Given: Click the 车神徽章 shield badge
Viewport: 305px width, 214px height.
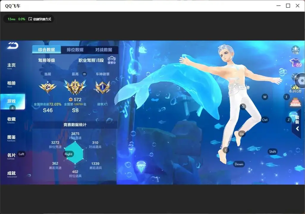Looking at the screenshot, I should point(103,87).
